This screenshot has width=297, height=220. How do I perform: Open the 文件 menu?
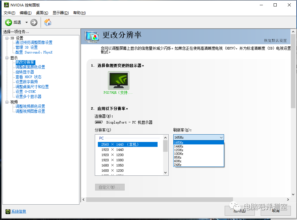pyautogui.click(x=9, y=13)
